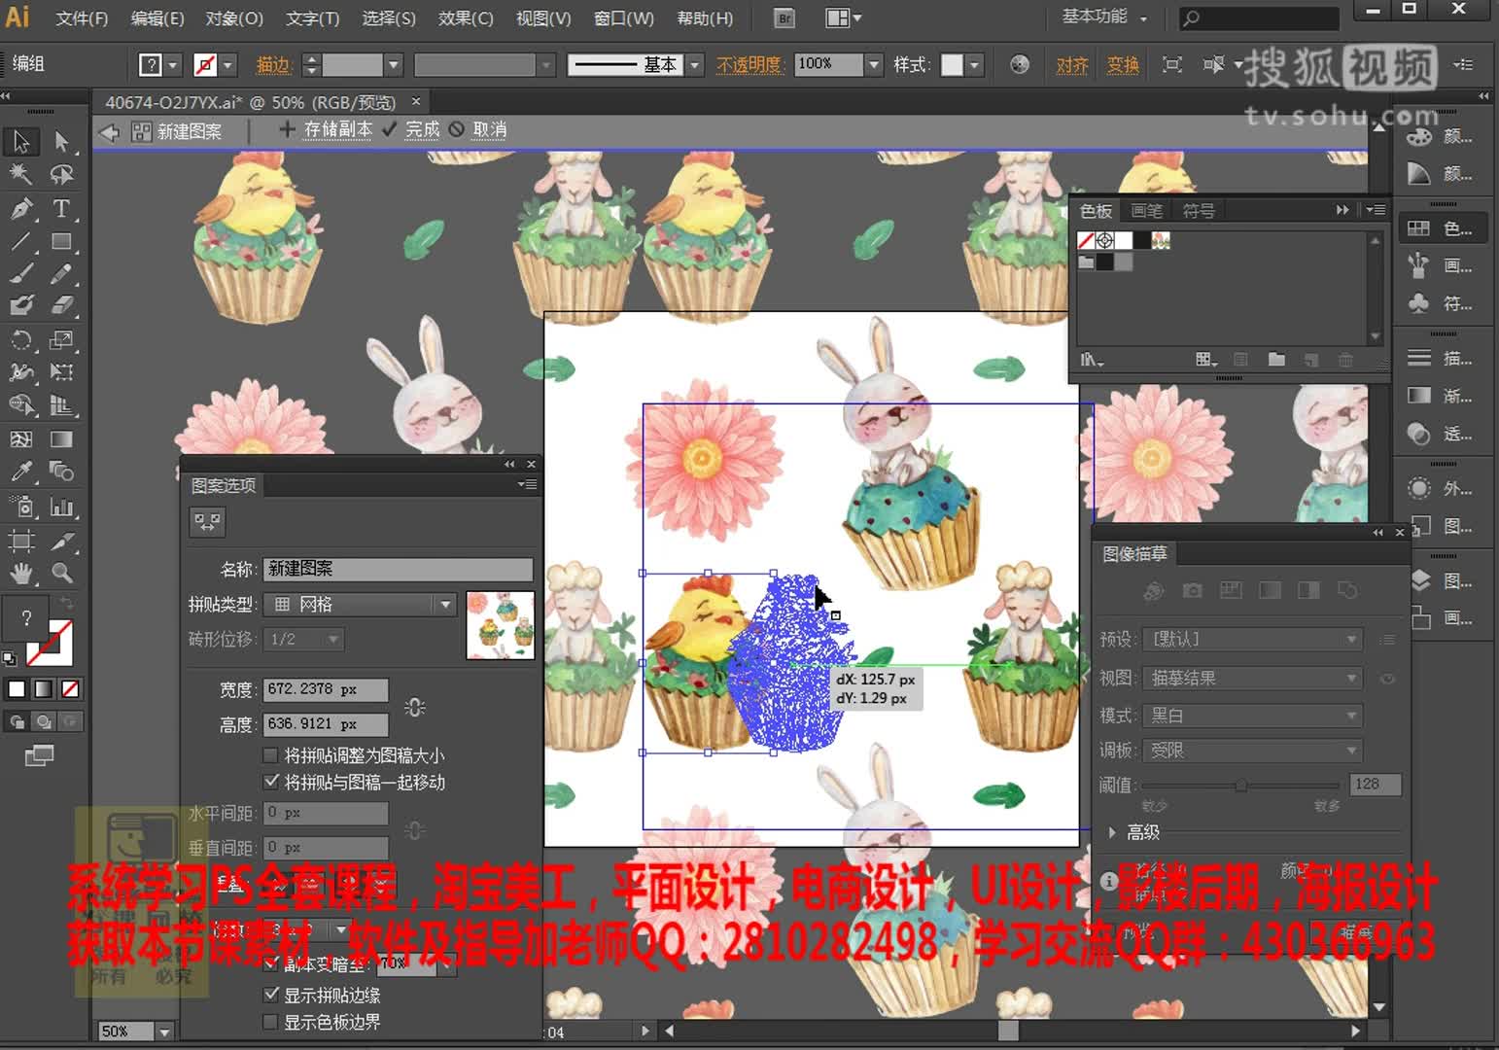The width and height of the screenshot is (1499, 1050).
Task: Toggle 'Size Tile to Art' checkbox
Action: tap(271, 755)
